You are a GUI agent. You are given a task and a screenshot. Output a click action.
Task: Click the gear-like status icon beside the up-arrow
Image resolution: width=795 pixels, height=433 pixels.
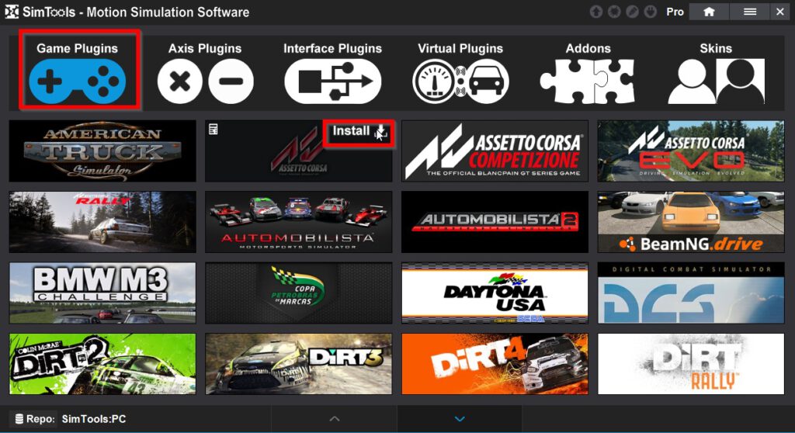[x=614, y=12]
